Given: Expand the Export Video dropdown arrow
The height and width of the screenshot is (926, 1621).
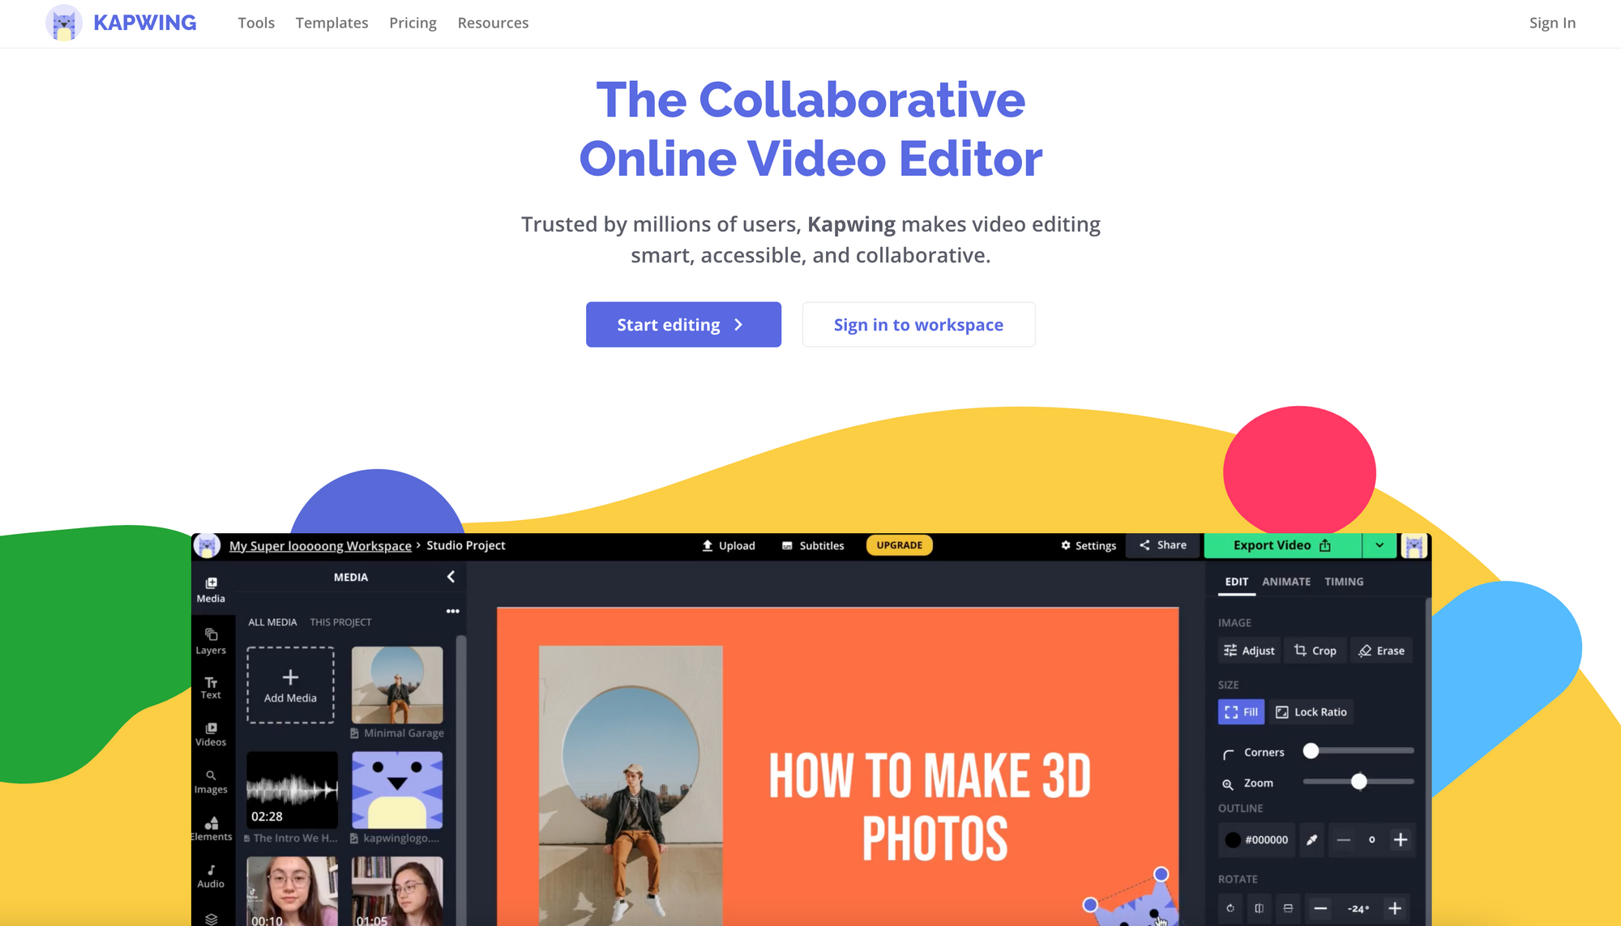Looking at the screenshot, I should 1379,545.
